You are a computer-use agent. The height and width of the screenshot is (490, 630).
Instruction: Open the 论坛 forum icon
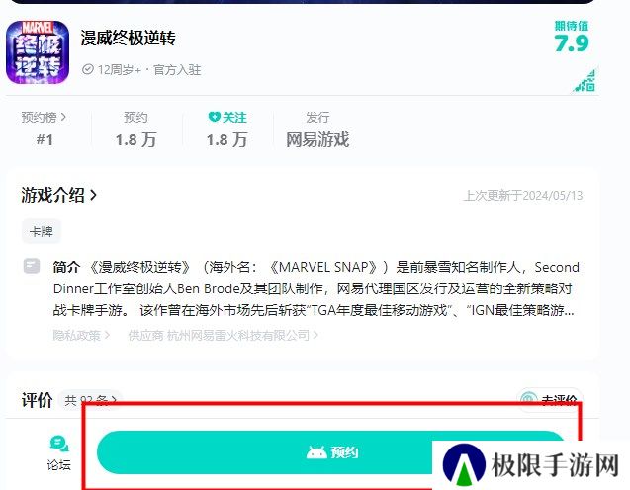click(x=58, y=452)
